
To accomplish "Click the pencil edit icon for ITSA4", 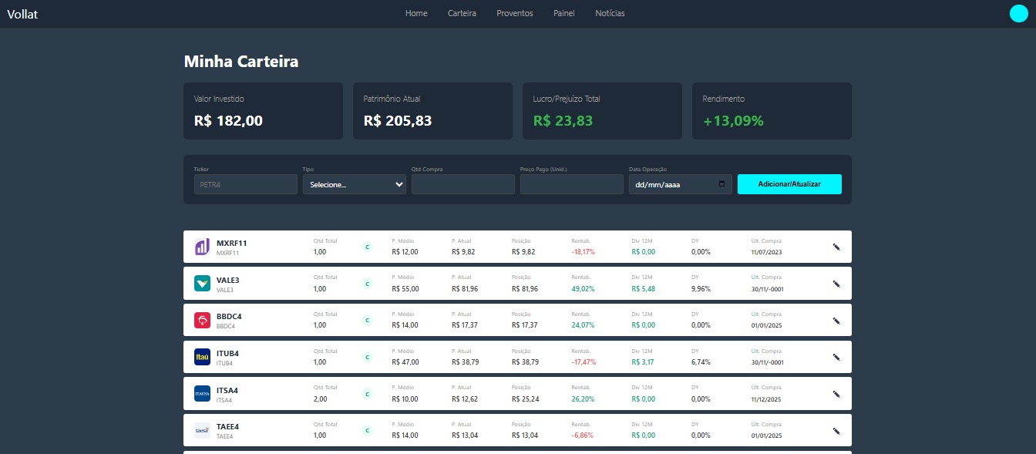I will click(836, 394).
